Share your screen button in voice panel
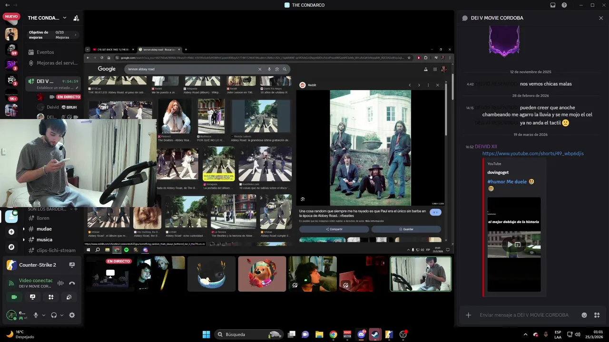The image size is (609, 342). tap(32, 297)
